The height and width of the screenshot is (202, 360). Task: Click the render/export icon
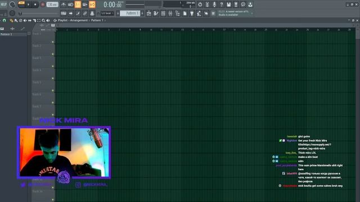pyautogui.click(x=236, y=4)
